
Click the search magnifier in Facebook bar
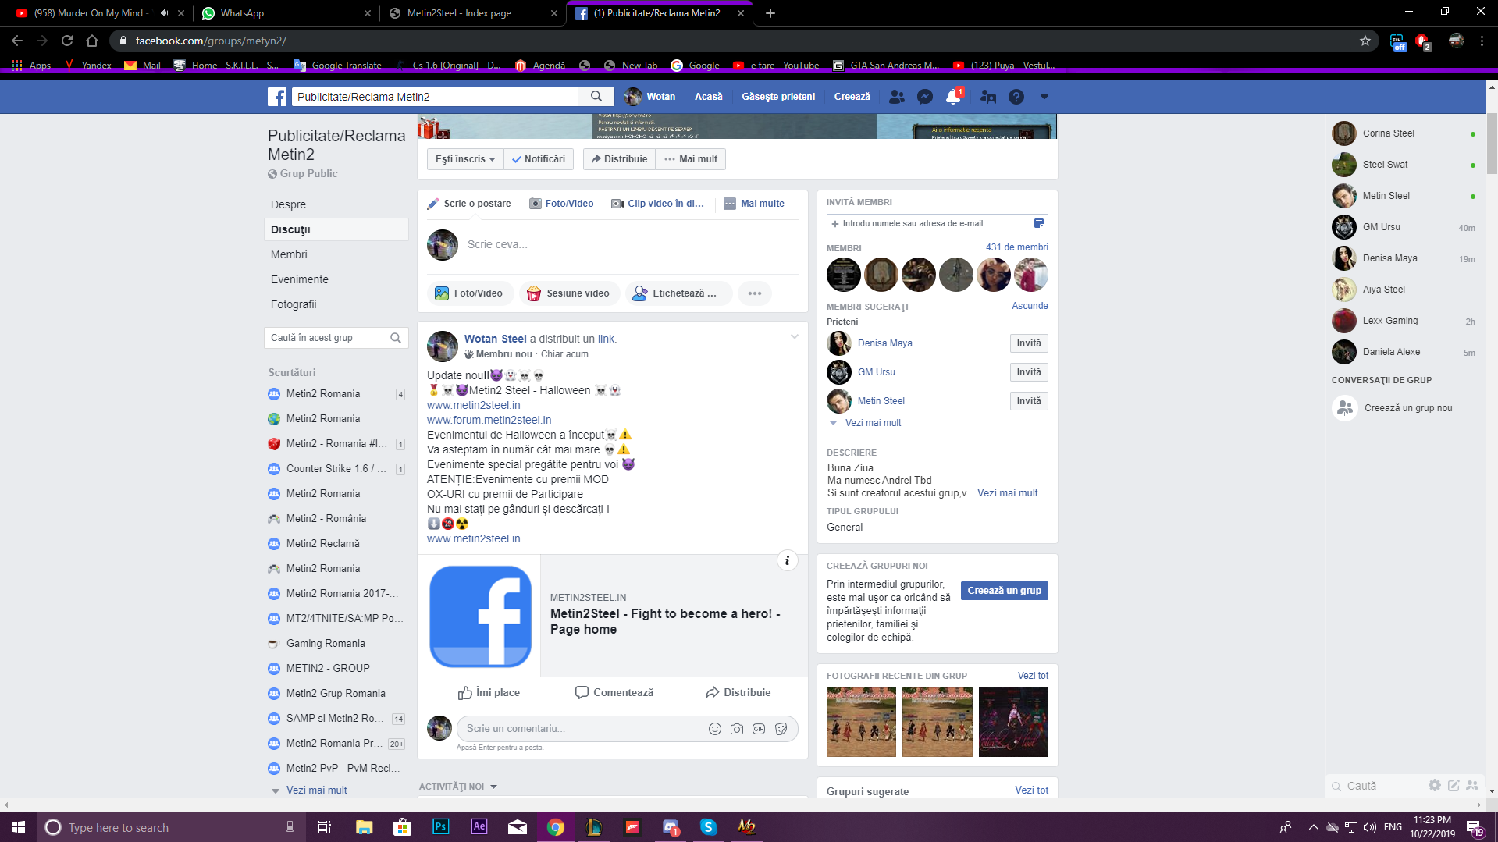[x=596, y=97]
